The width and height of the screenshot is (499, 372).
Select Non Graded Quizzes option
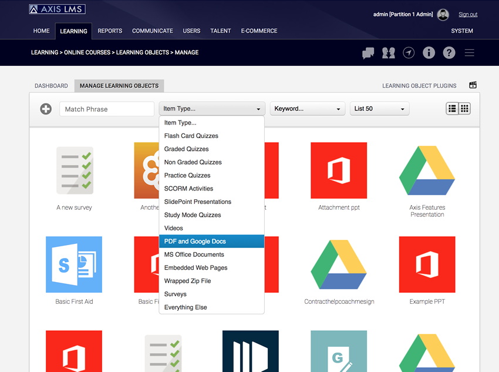pyautogui.click(x=211, y=162)
